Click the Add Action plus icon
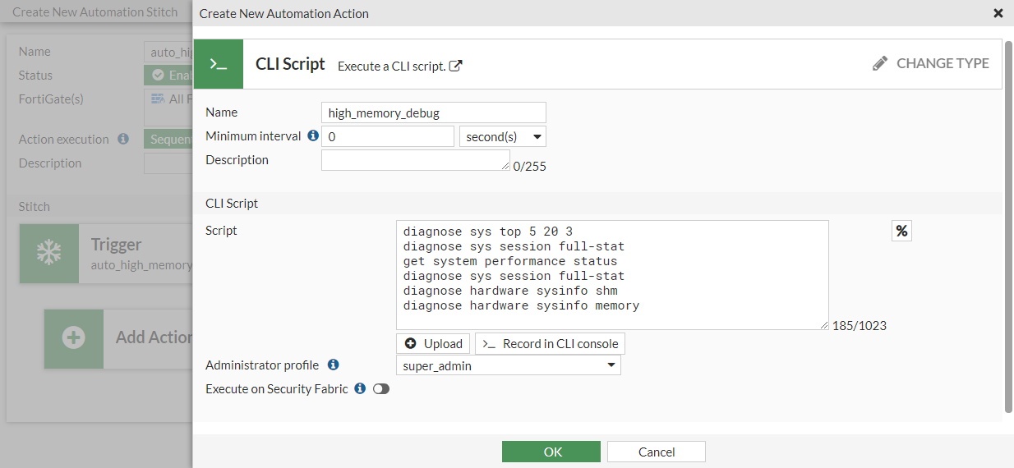This screenshot has height=468, width=1014. pyautogui.click(x=74, y=337)
